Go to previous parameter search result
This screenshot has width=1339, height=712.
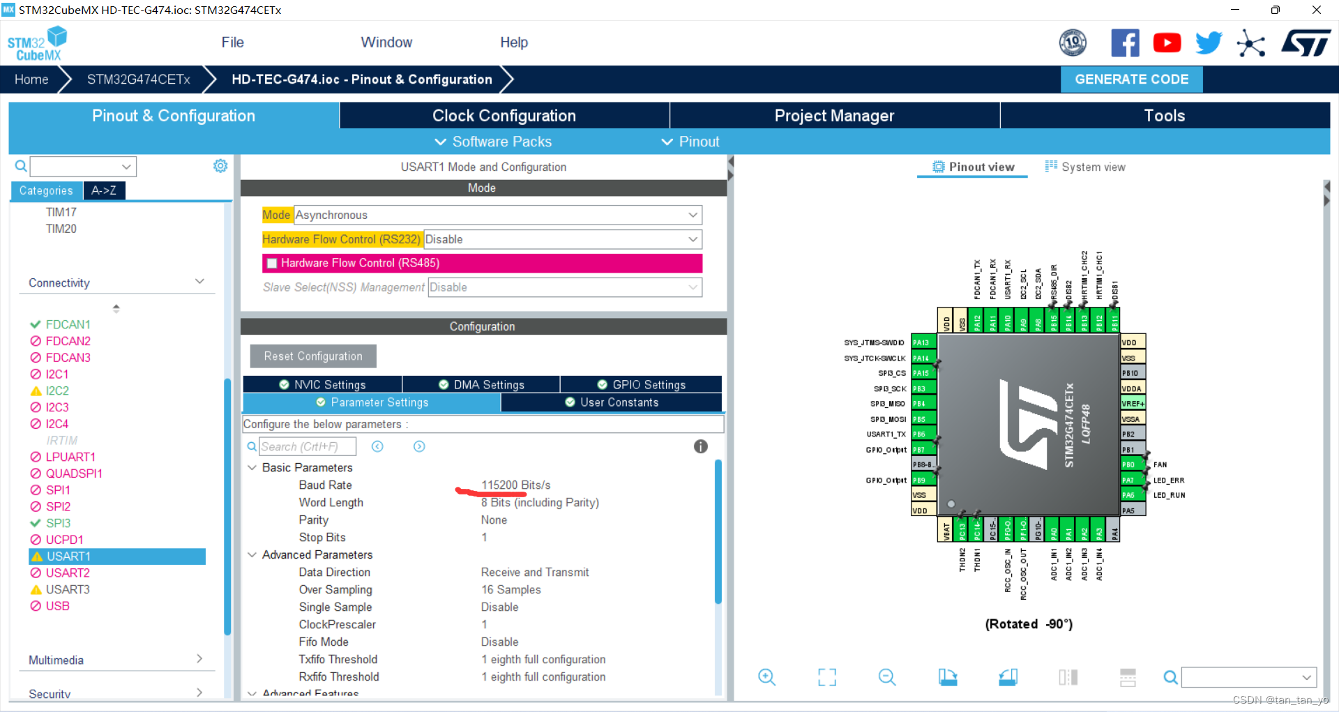coord(377,446)
